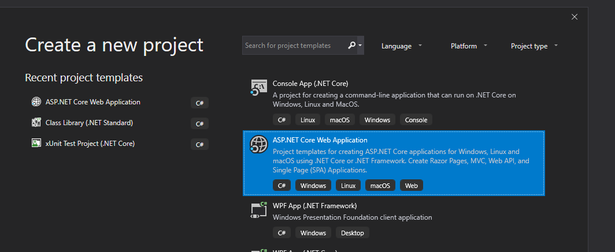Open the search options dropdown arrow
The image size is (615, 252).
click(360, 46)
